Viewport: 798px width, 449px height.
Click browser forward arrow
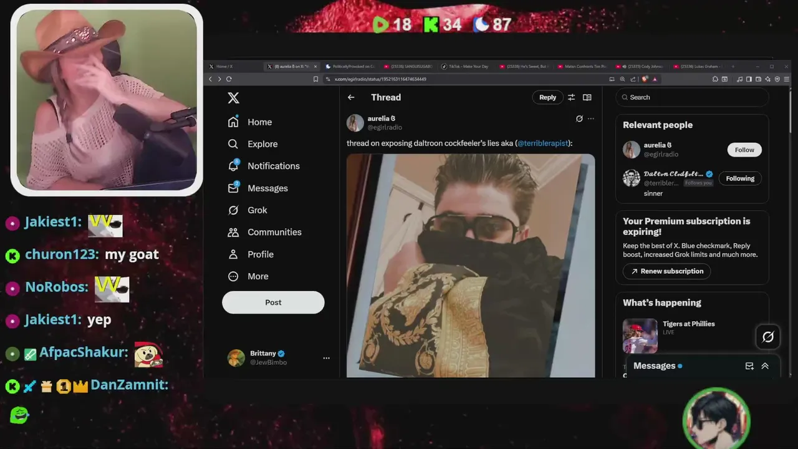coord(219,79)
